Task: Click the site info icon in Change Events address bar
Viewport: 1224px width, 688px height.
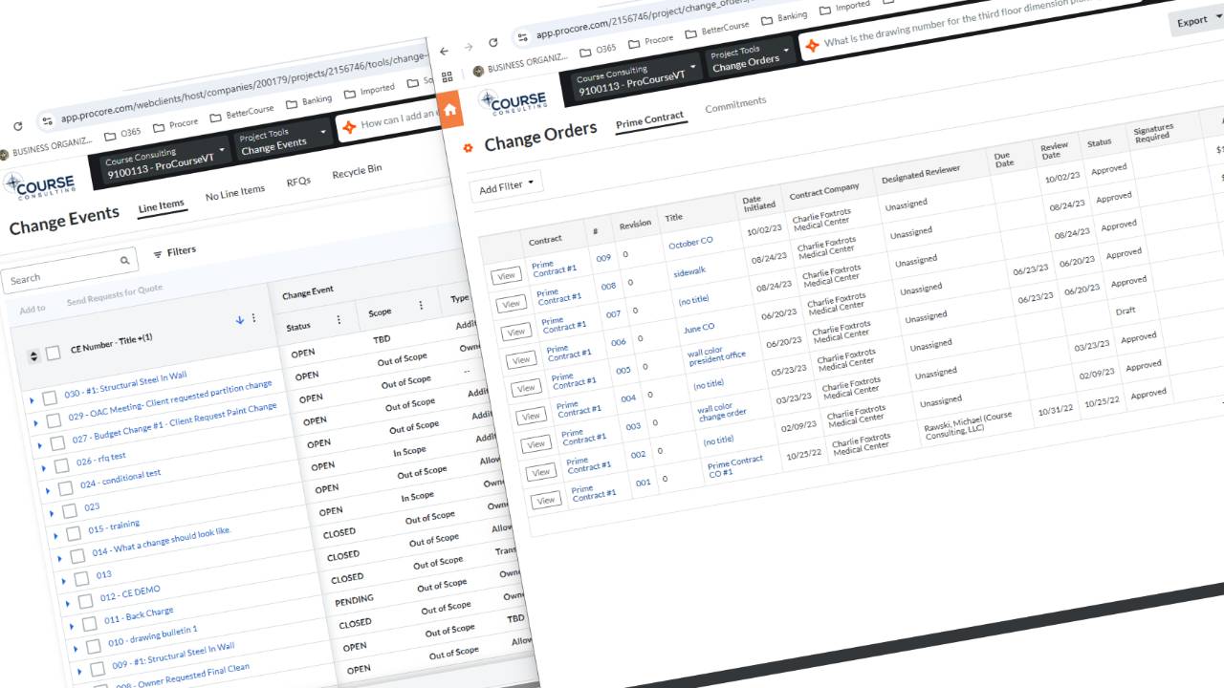Action: point(45,122)
